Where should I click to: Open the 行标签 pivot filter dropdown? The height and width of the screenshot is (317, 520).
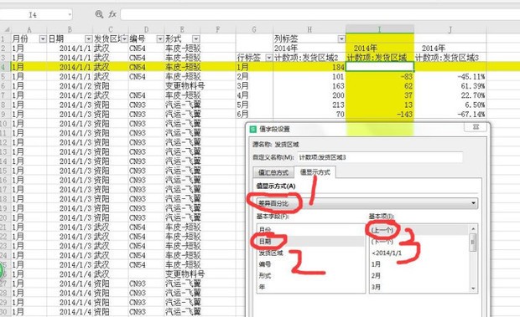269,59
